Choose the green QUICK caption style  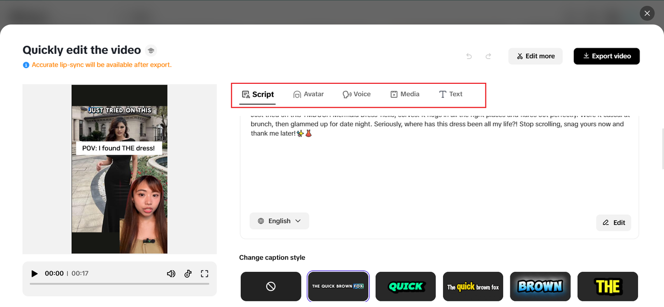point(406,286)
